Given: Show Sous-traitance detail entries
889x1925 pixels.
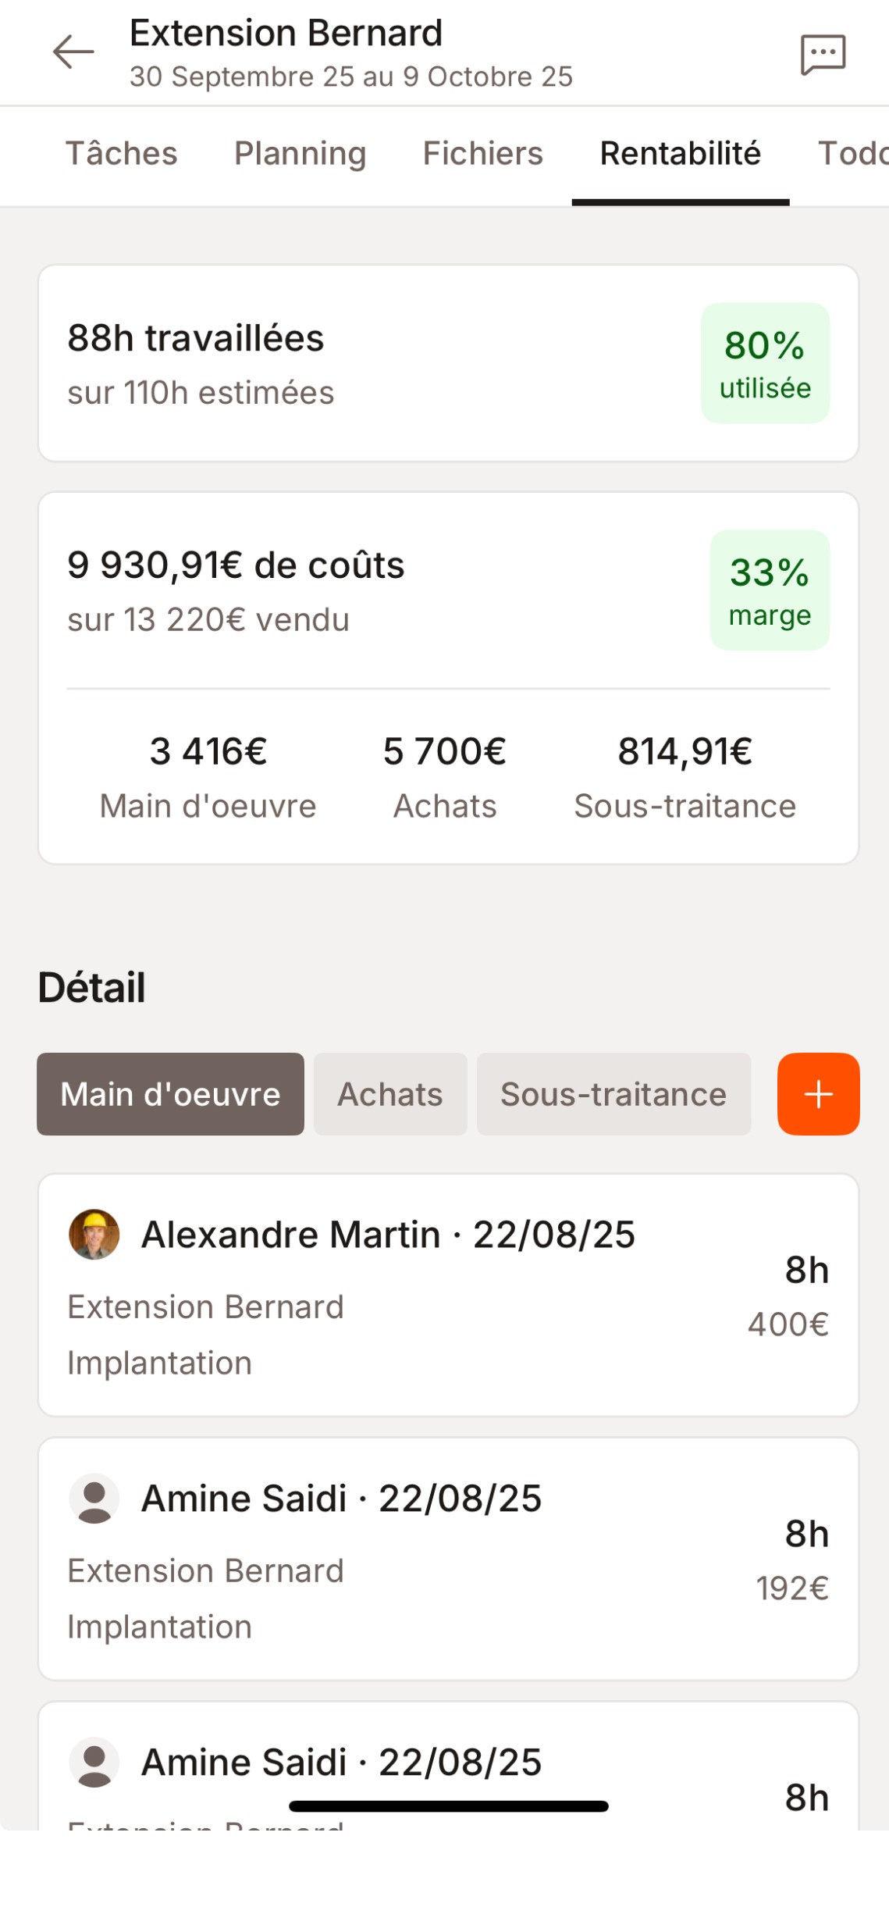Looking at the screenshot, I should click(x=613, y=1094).
